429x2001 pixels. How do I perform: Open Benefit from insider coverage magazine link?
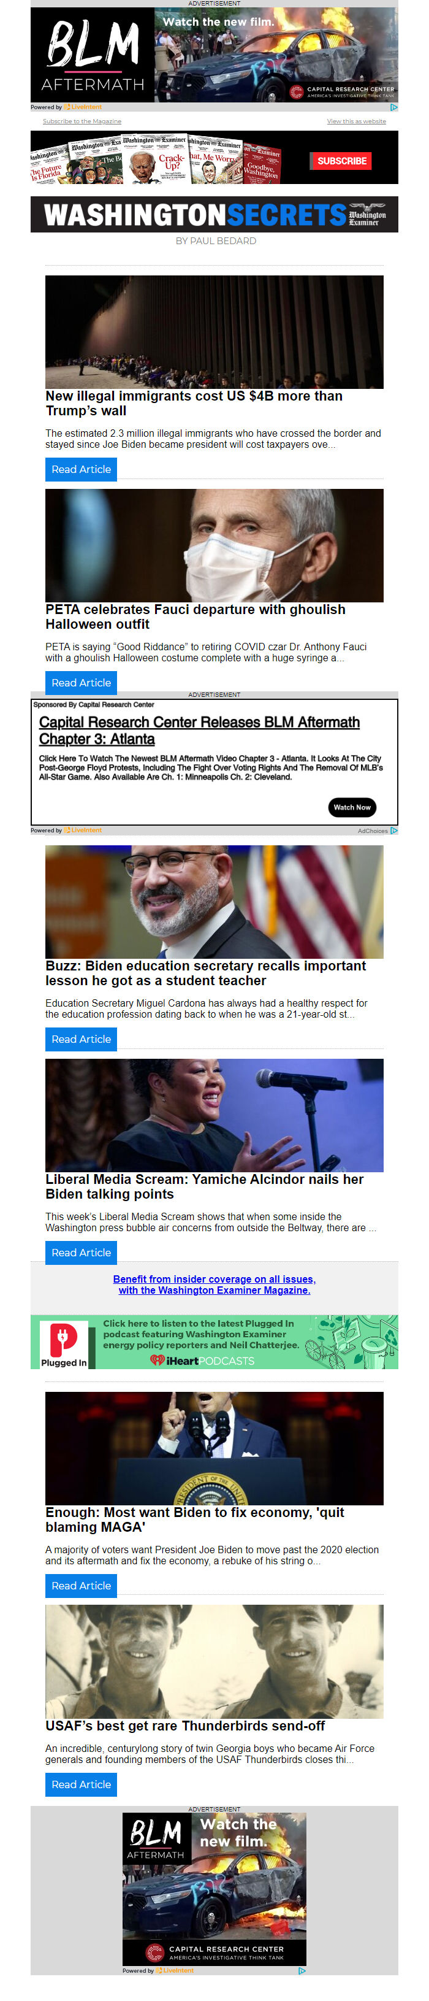click(x=214, y=1284)
